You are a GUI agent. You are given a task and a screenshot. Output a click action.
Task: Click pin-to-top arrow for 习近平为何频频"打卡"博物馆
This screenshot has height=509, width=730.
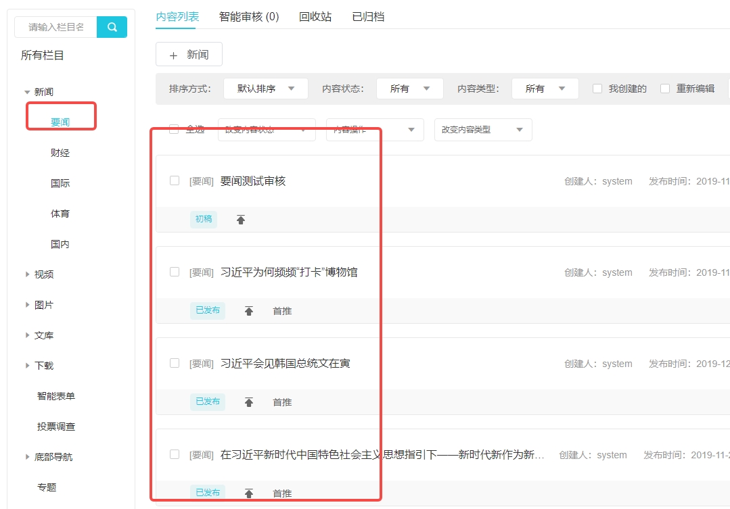pyautogui.click(x=249, y=311)
